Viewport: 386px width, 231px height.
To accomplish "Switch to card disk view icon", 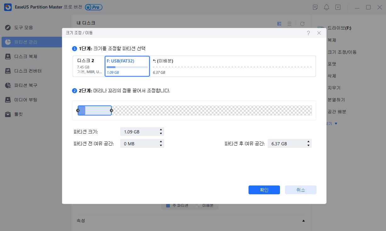I will (x=279, y=24).
